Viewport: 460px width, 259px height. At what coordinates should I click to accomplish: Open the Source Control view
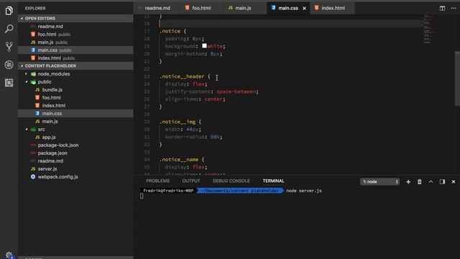(9, 47)
